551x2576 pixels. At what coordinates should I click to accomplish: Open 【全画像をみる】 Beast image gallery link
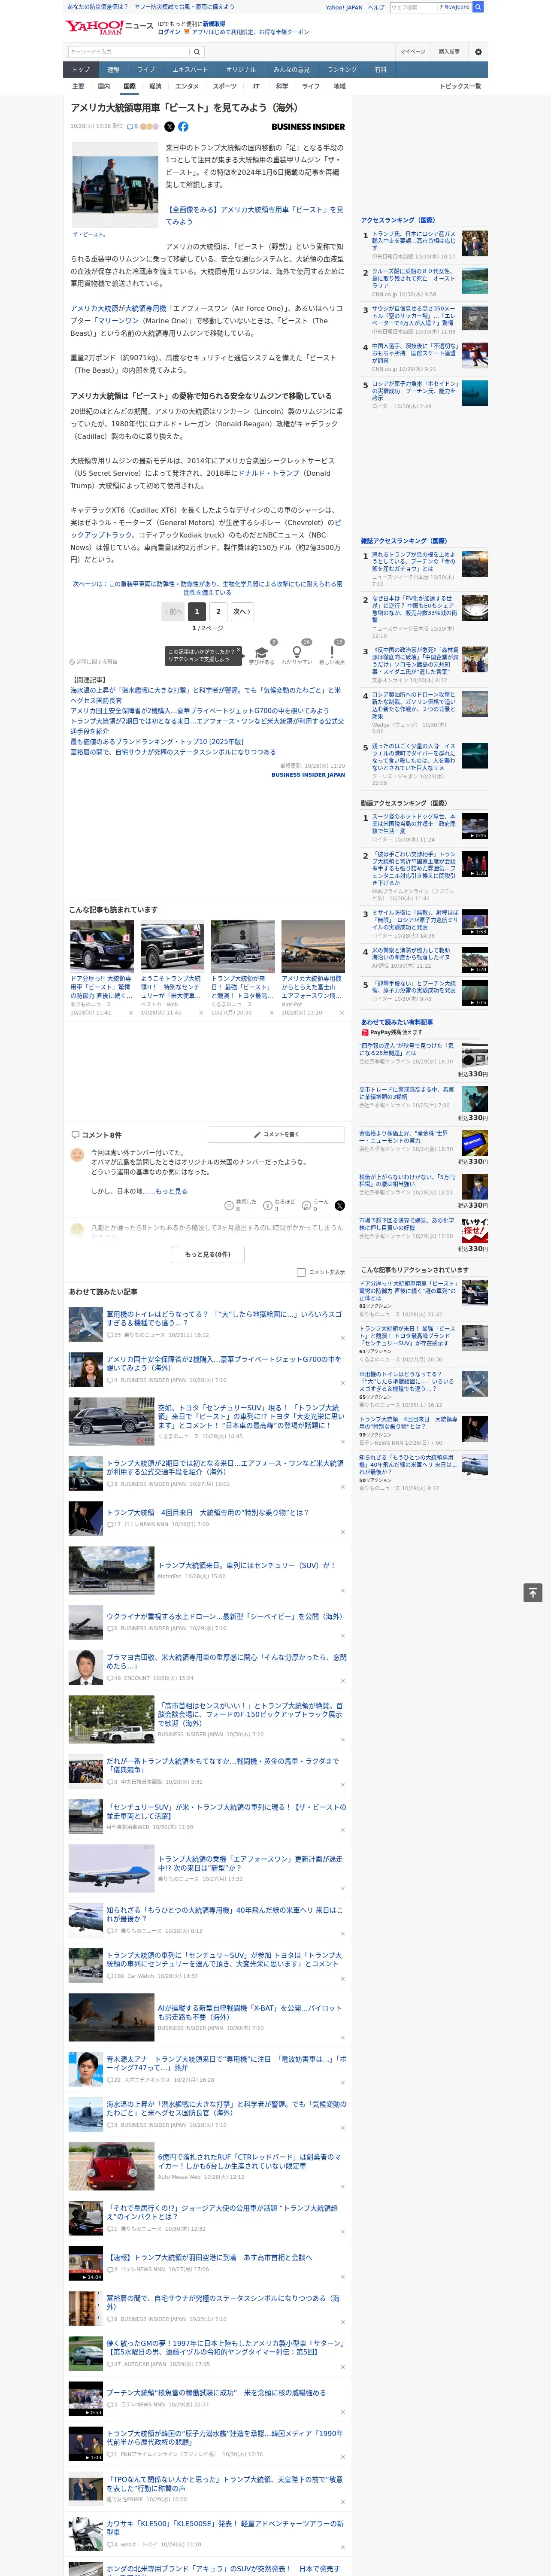coord(254,215)
